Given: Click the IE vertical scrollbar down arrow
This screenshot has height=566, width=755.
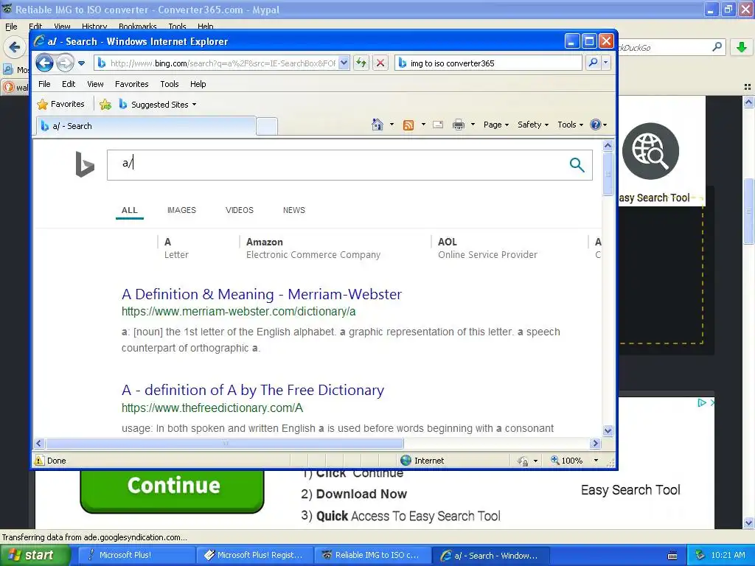Looking at the screenshot, I should [x=608, y=430].
